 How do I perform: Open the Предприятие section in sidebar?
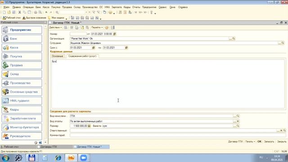(x=22, y=30)
